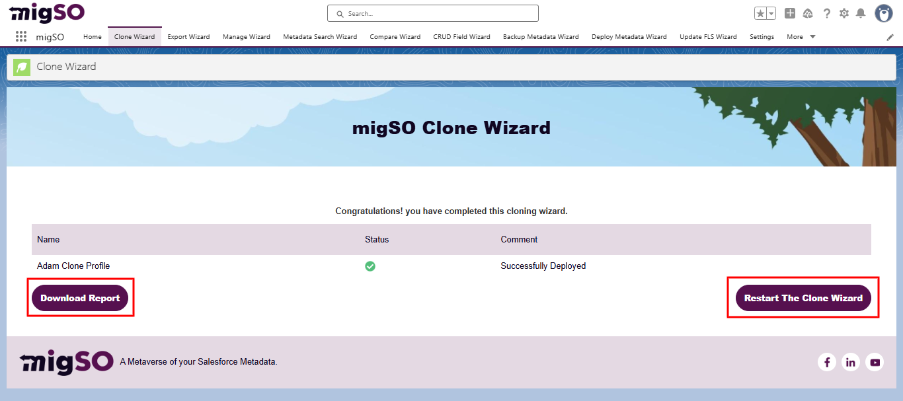The image size is (903, 401).
Task: Select the Clone Wizard tab
Action: click(134, 37)
